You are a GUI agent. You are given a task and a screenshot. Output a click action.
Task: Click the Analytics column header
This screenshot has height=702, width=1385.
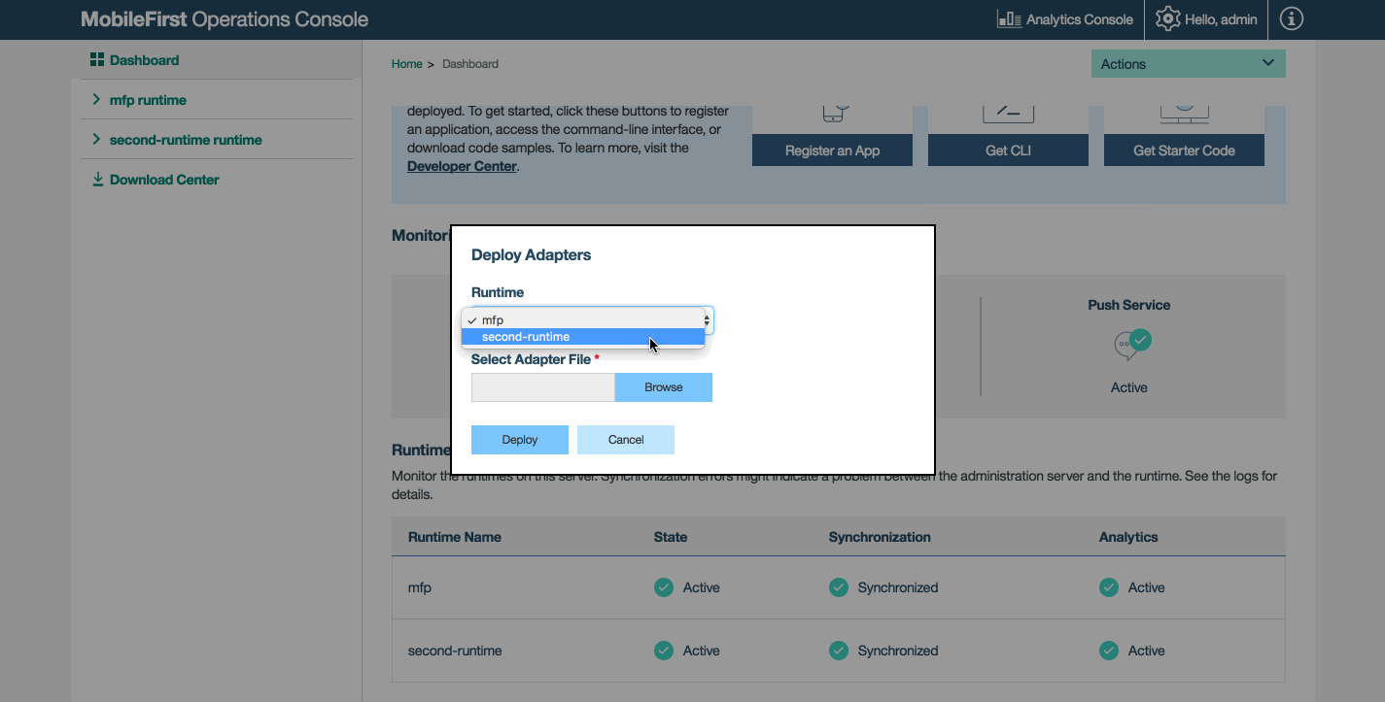coord(1128,537)
